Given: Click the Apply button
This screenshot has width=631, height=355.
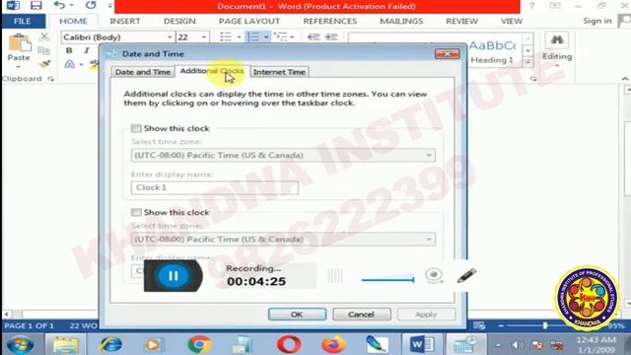Looking at the screenshot, I should coord(426,315).
